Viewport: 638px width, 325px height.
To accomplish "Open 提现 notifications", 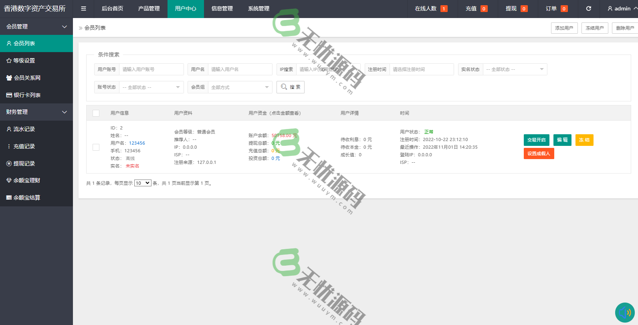I will [517, 8].
